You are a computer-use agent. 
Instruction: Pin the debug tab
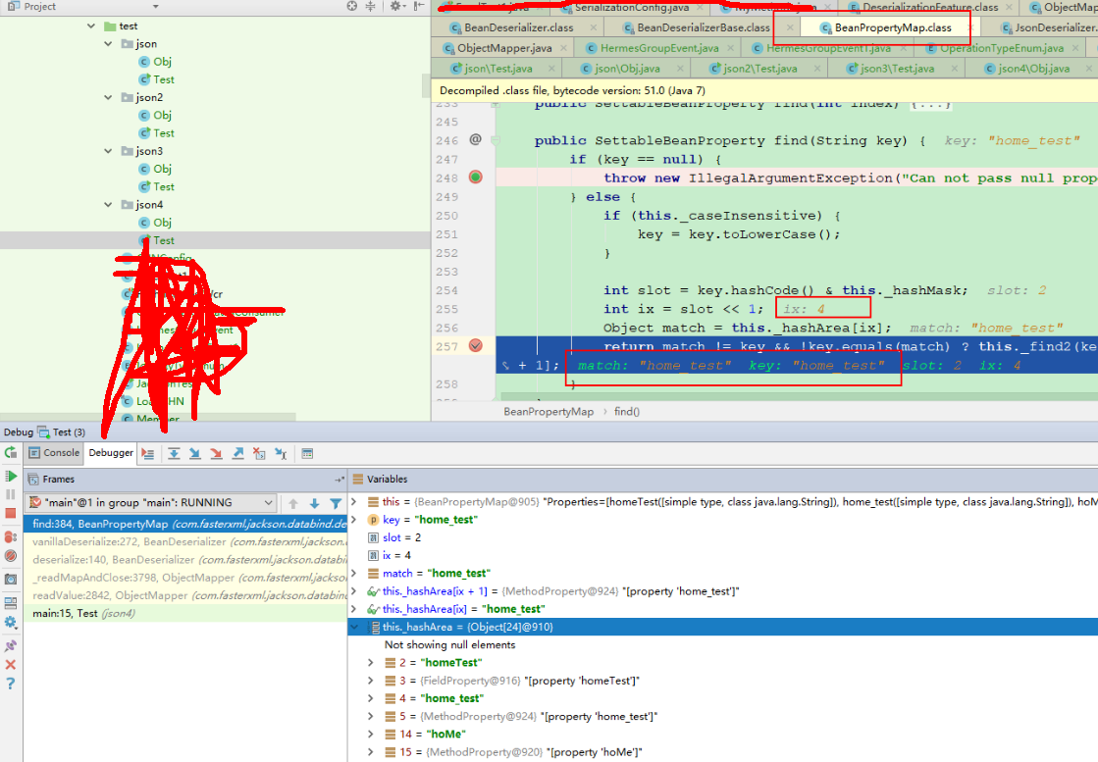(11, 645)
